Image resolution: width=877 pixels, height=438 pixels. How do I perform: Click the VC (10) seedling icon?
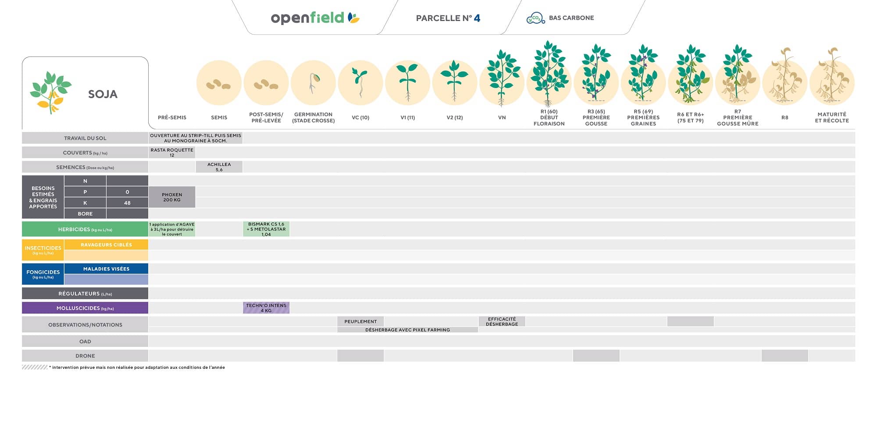(360, 83)
